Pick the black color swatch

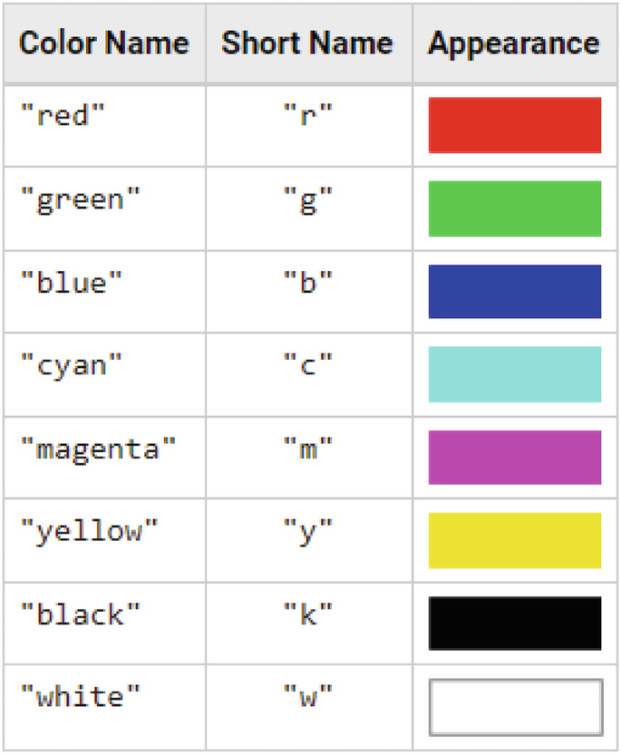[514, 623]
